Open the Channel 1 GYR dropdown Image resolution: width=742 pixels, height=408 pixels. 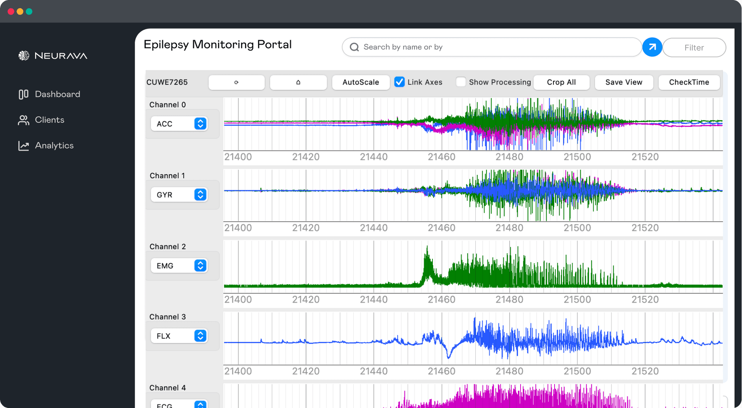coord(179,195)
